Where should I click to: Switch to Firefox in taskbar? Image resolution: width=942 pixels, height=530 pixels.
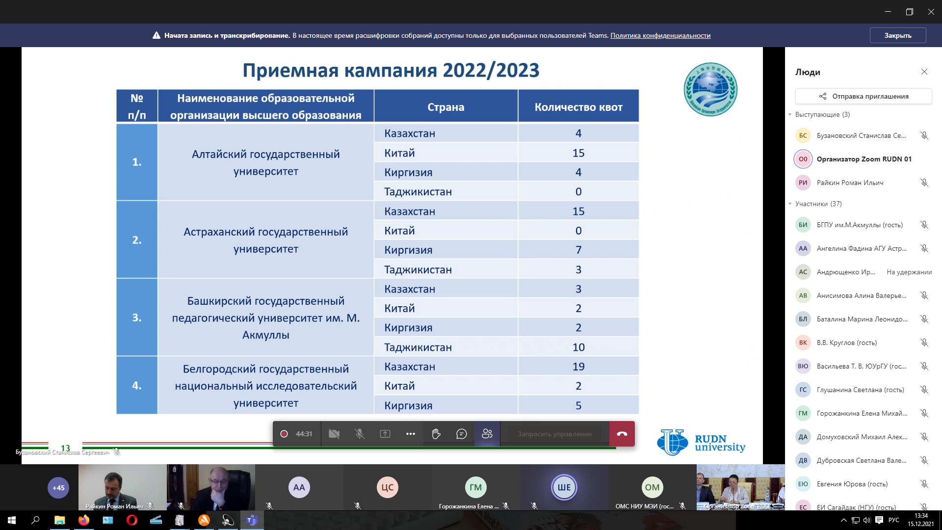click(84, 520)
